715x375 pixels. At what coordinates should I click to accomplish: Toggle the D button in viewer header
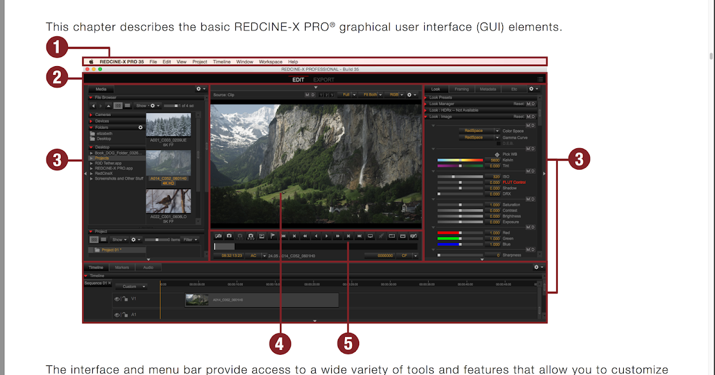313,95
